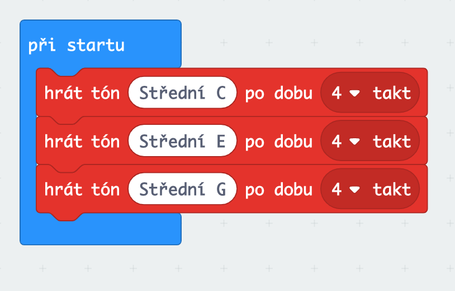
Task: Open duration dropdown for Střední E tone
Action: click(369, 142)
